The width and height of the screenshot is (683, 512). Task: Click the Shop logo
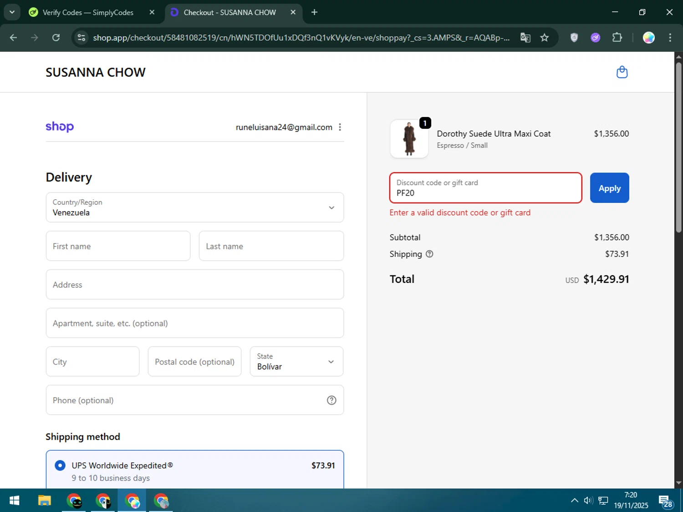(60, 127)
